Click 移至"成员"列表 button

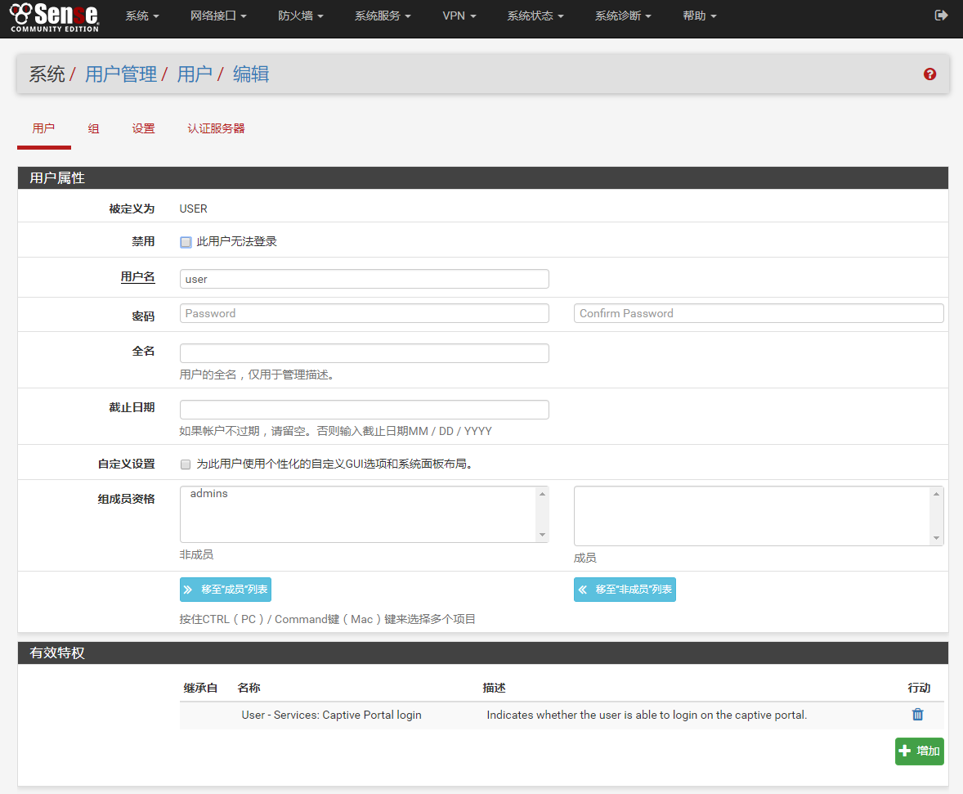coord(226,589)
